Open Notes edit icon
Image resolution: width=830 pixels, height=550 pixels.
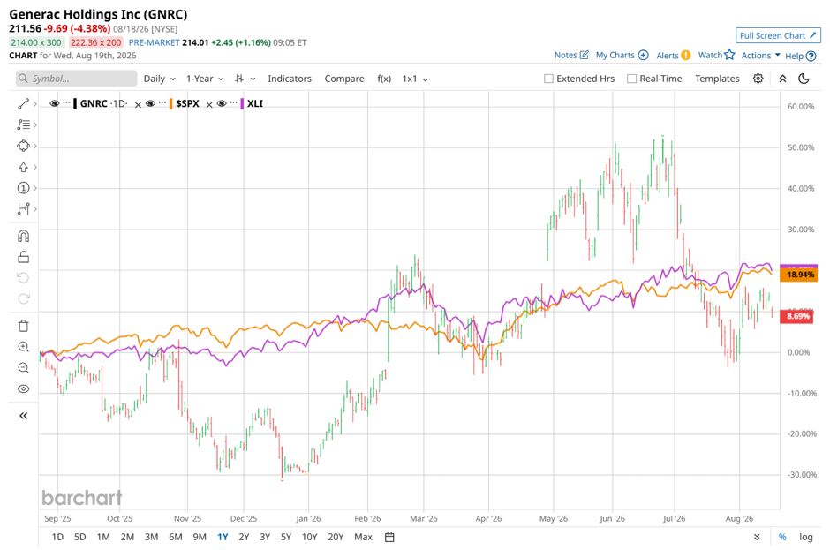click(585, 55)
